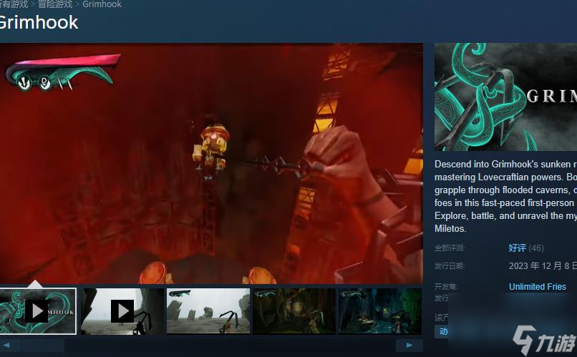Screen dimensions: 577x357
Task: Click the Grimhook page title
Action: [38, 22]
